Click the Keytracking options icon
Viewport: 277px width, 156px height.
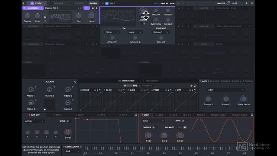[81, 146]
